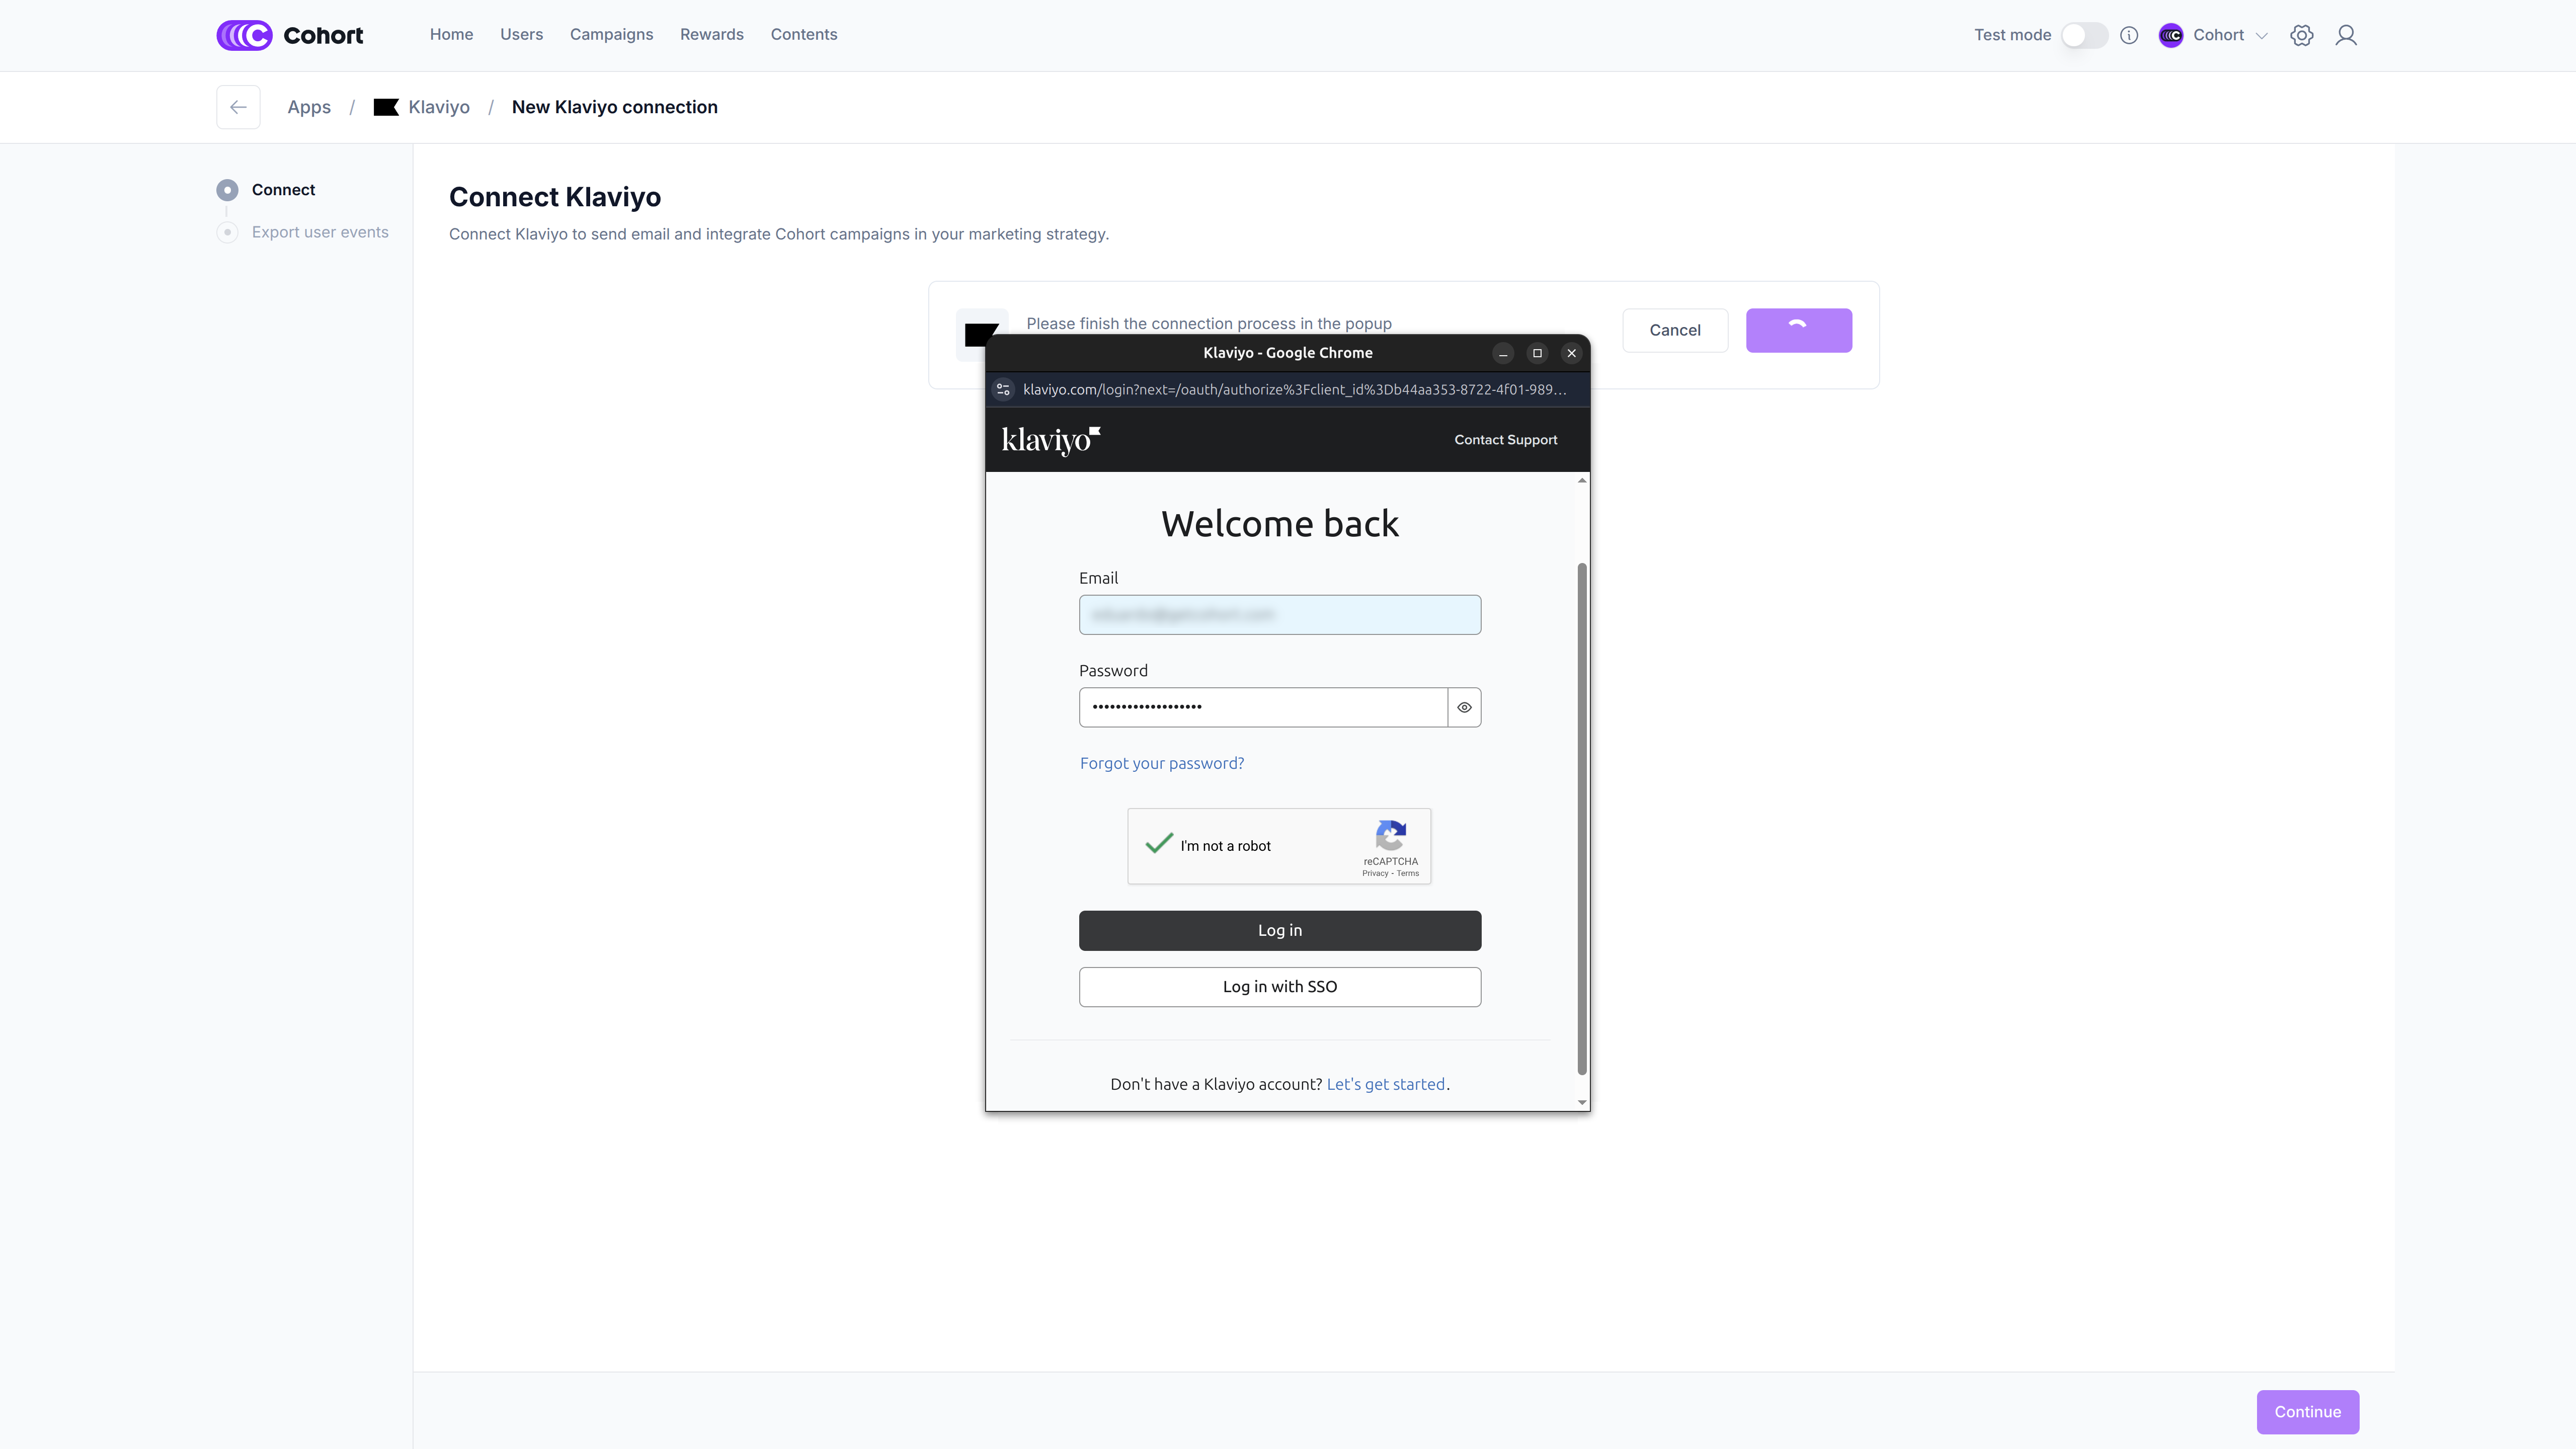Go to the Rewards menu item
Viewport: 2576px width, 1449px height.
[711, 34]
